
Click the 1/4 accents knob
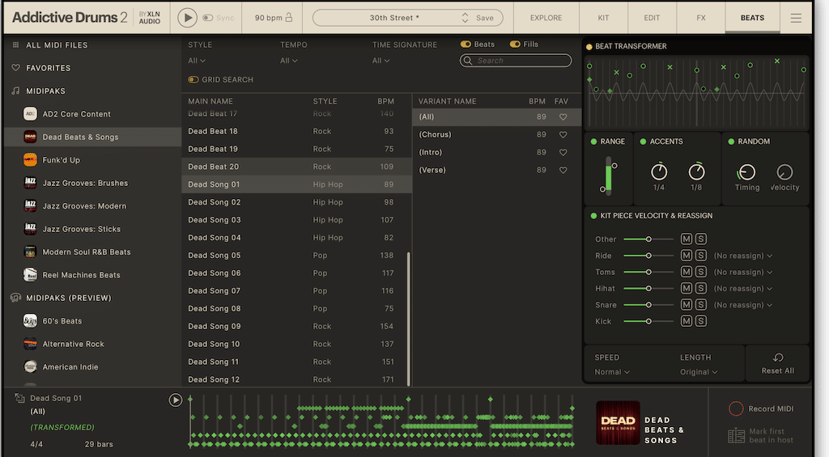point(659,171)
